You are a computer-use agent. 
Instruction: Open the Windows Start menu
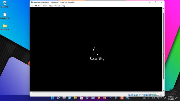pyautogui.click(x=52, y=98)
